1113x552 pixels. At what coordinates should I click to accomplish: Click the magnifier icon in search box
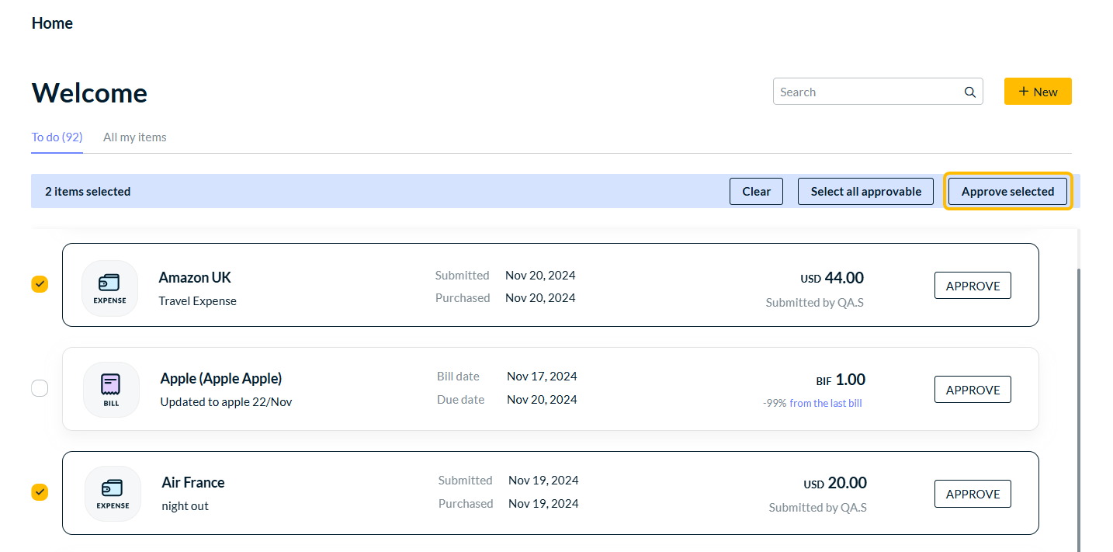[x=969, y=92]
